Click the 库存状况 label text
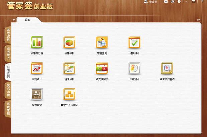This screenshot has height=137, width=207. click(37, 105)
